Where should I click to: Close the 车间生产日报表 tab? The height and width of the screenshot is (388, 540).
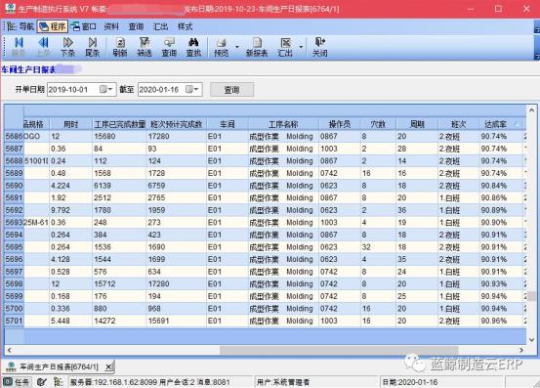click(x=108, y=366)
